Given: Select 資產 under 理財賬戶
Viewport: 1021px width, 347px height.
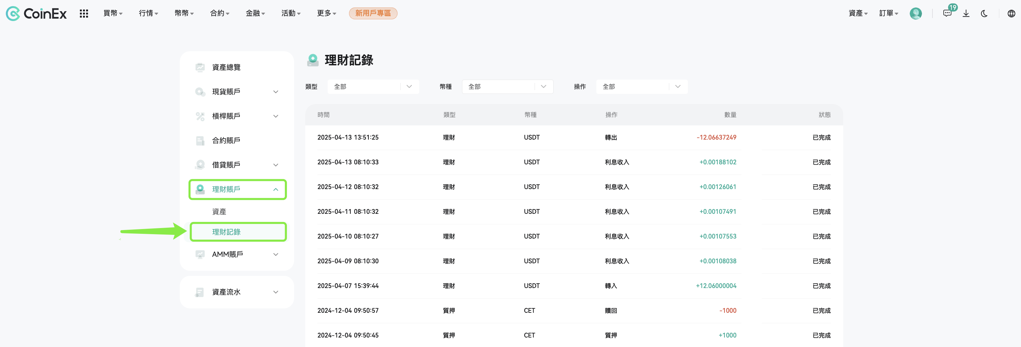Looking at the screenshot, I should click(x=219, y=212).
